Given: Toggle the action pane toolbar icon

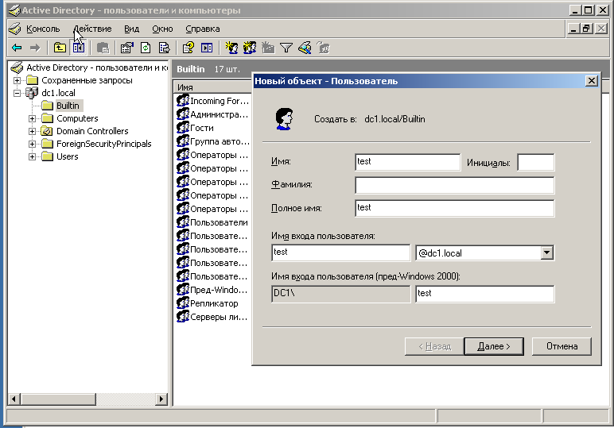Looking at the screenshot, I should point(207,48).
